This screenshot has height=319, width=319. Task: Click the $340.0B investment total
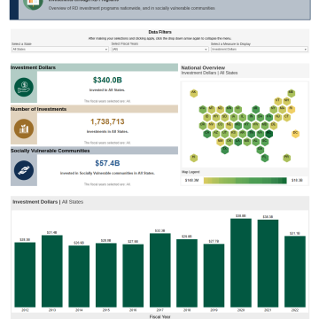pos(107,80)
